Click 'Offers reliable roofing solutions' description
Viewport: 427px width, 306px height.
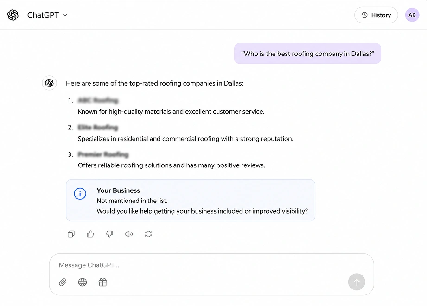pos(171,165)
